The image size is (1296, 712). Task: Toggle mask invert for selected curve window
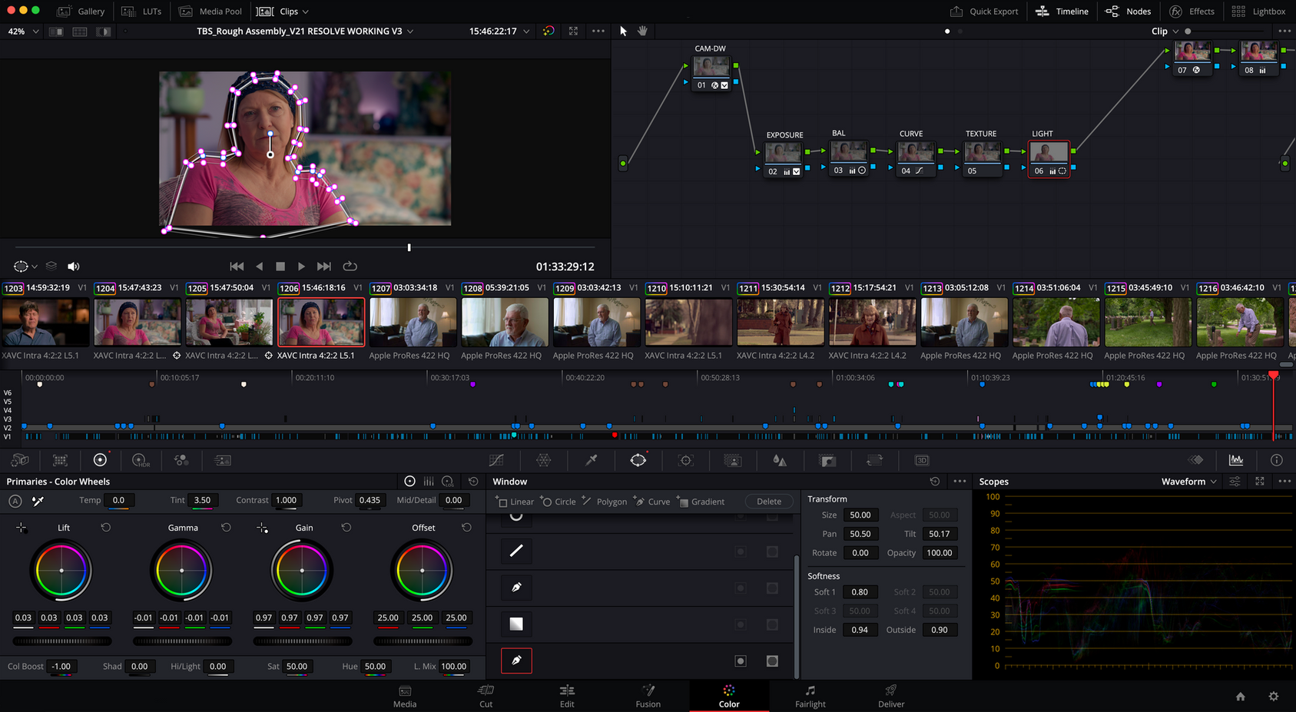[741, 661]
